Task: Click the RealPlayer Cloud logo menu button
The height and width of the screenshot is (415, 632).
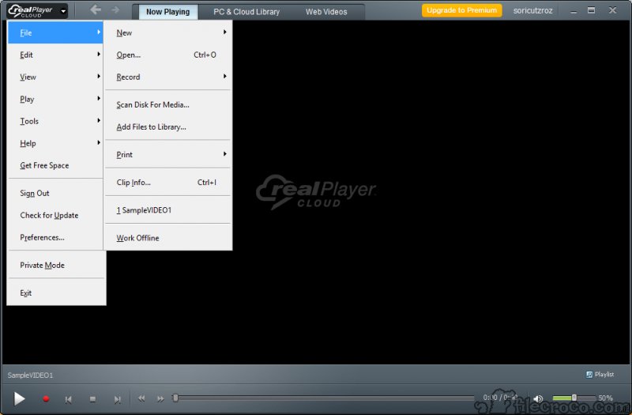Action: pos(37,11)
